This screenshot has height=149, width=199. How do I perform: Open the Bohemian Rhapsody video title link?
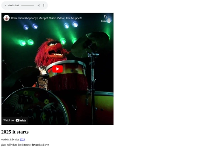coord(47,18)
